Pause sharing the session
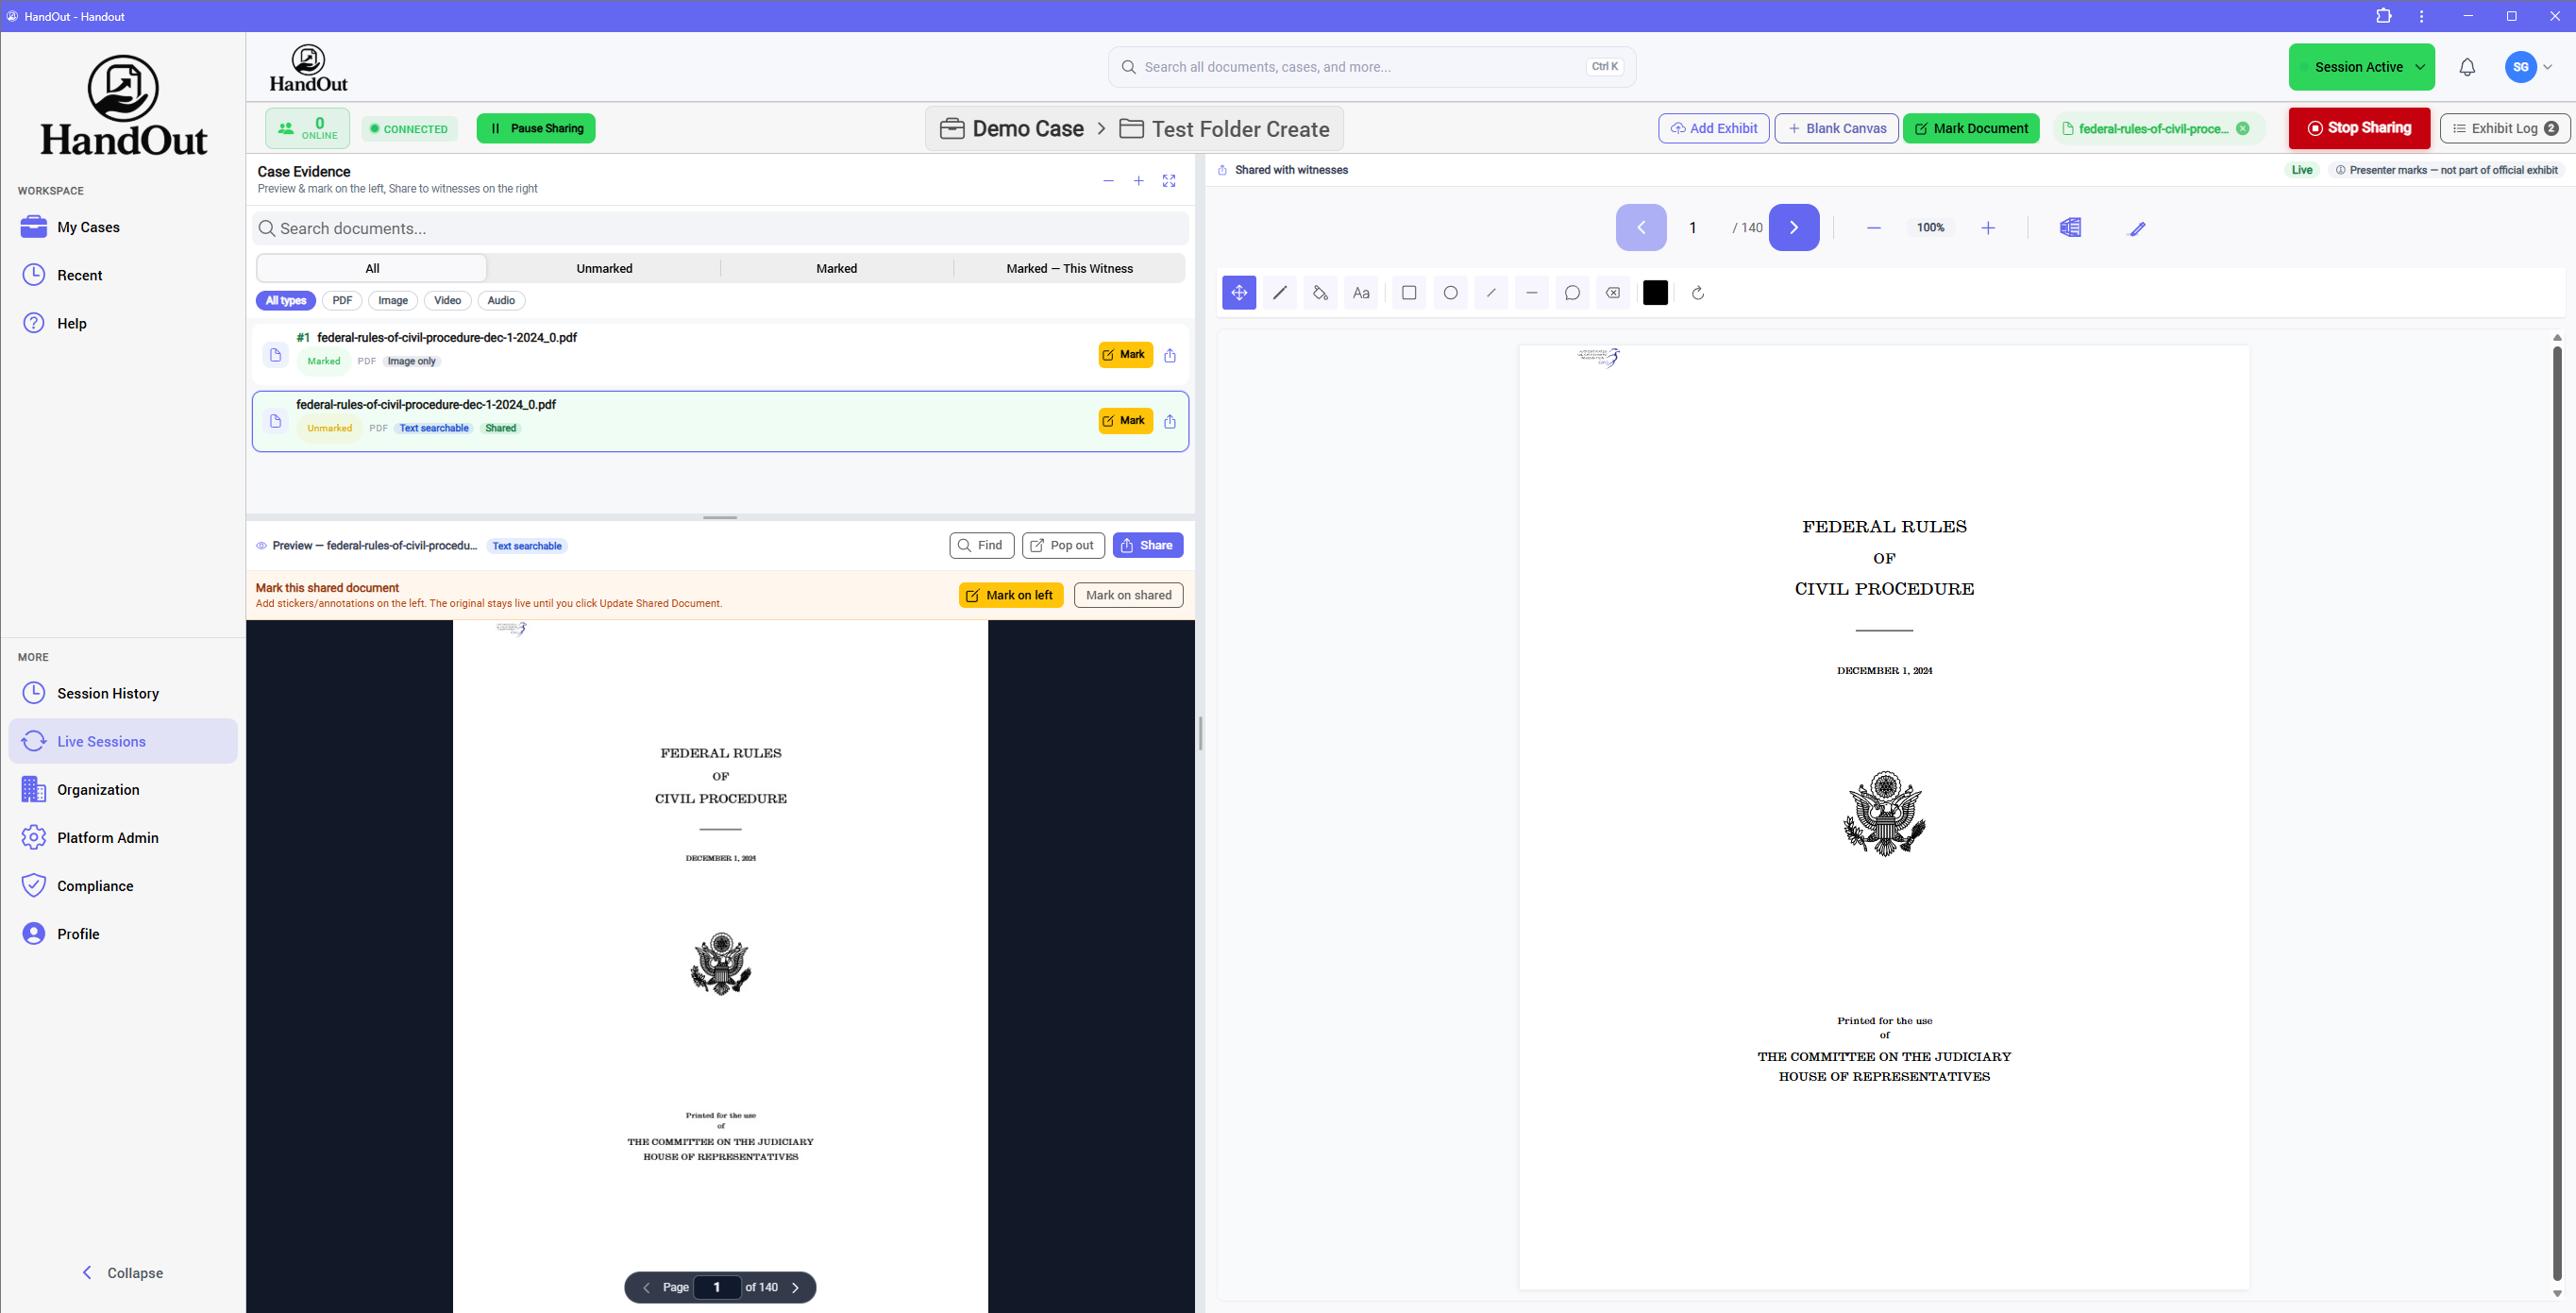2576x1313 pixels. pyautogui.click(x=536, y=128)
